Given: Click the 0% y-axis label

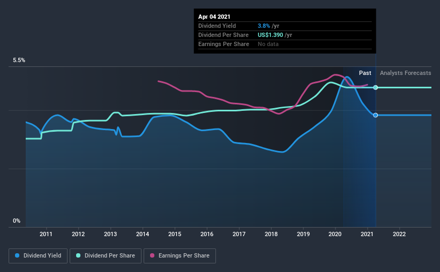Looking at the screenshot, I should pyautogui.click(x=17, y=221).
